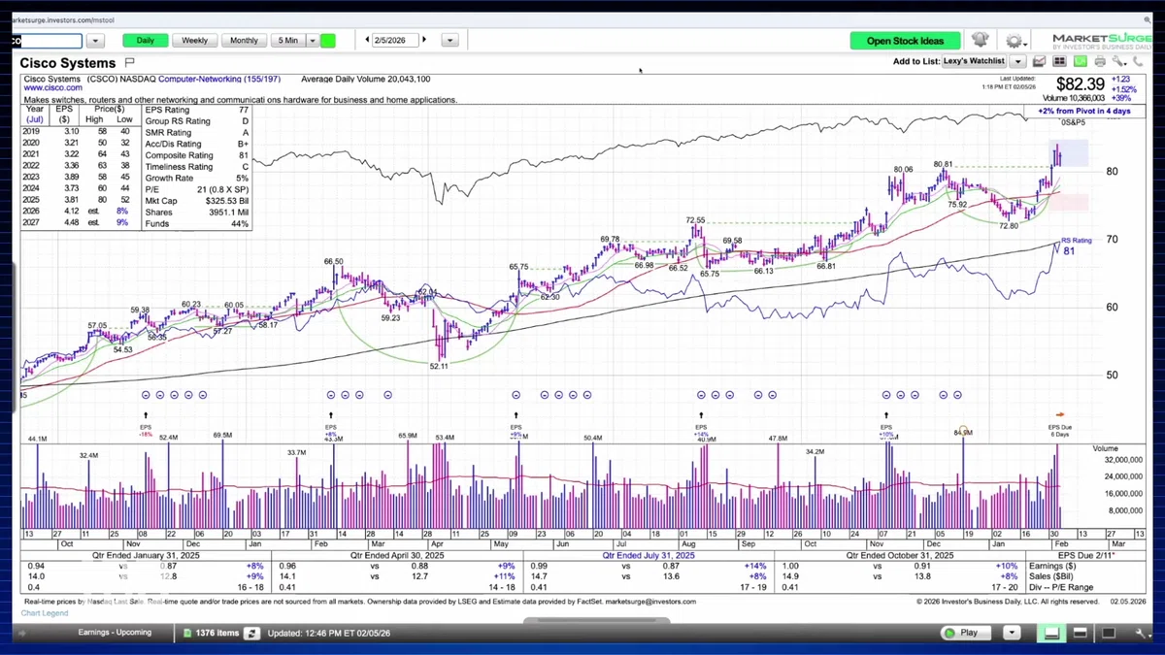Open the dropdown next to the symbol box
The height and width of the screenshot is (655, 1165).
pyautogui.click(x=95, y=41)
